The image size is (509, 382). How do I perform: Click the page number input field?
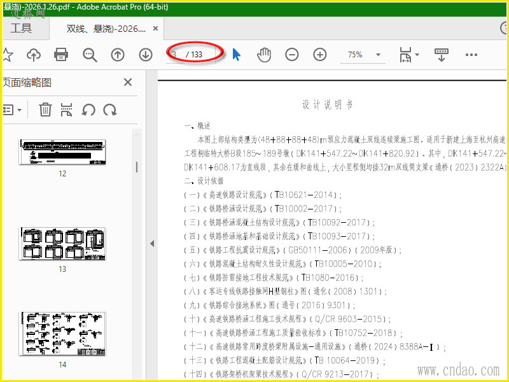(176, 55)
